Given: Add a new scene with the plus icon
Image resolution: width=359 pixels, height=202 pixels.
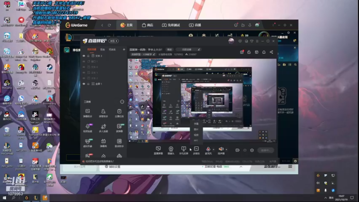Looking at the screenshot, I should click(124, 49).
